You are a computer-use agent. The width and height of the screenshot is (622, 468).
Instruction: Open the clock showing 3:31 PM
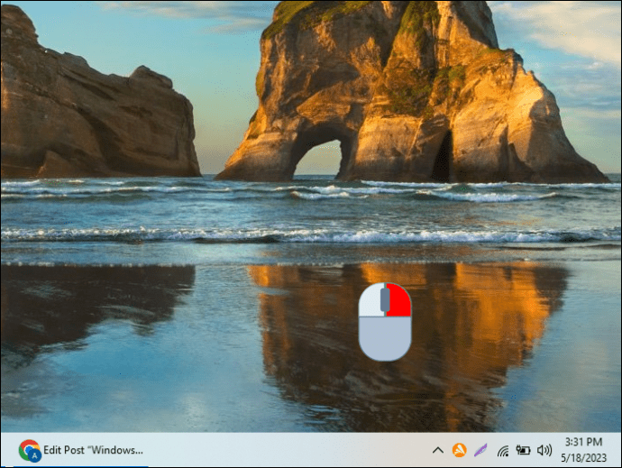pyautogui.click(x=583, y=442)
